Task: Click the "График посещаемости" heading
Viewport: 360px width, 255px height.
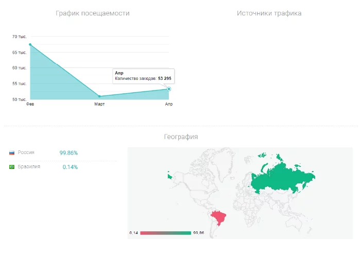Action: tap(93, 13)
